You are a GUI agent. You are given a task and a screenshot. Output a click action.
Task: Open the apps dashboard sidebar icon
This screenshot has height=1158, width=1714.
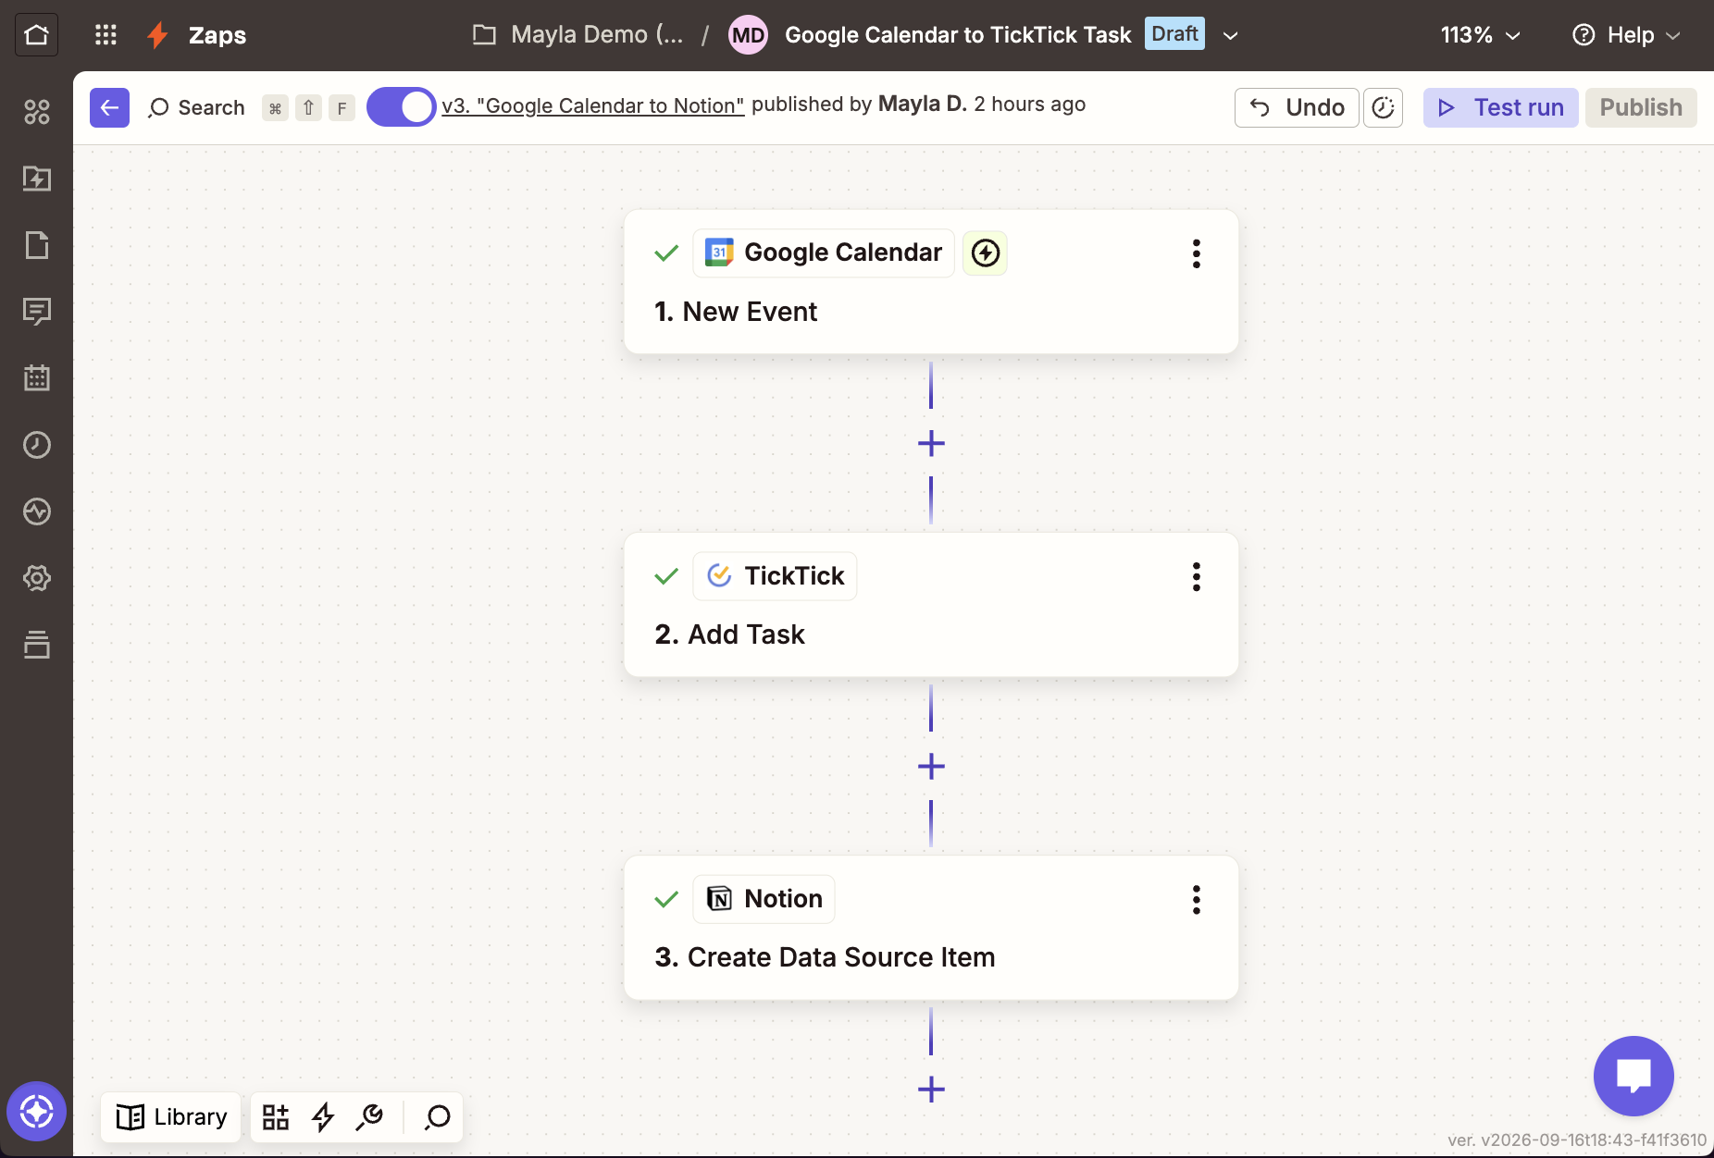coord(36,112)
